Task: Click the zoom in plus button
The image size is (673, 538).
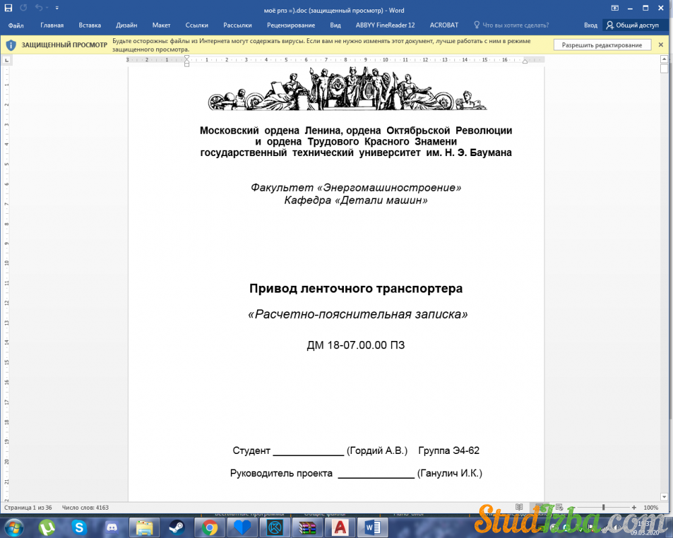Action: (634, 507)
